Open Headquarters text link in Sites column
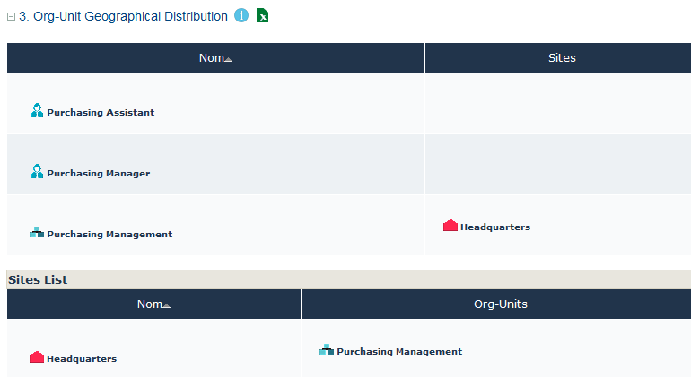Viewport: 691px width, 377px height. (495, 227)
